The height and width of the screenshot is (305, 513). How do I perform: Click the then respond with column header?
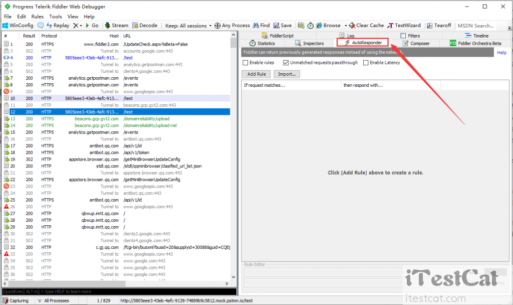391,85
